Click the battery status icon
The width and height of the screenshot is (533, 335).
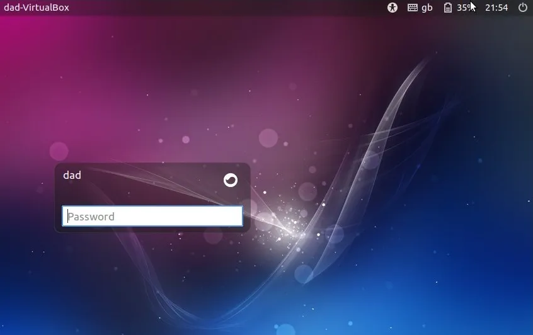point(448,8)
